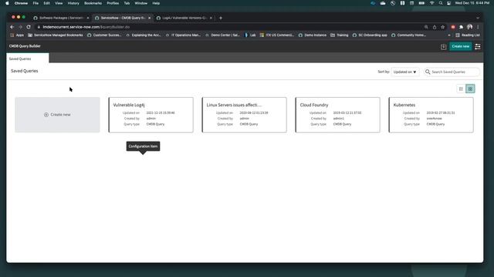Screen dimensions: 494x277
Task: Close the Log4J Vulnerable Versions tab
Action: pos(211,18)
